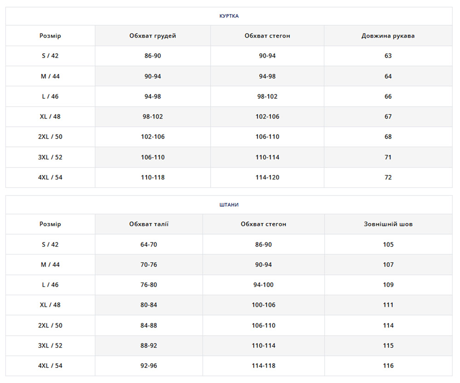Click jacket hip girth cell 114-120
The height and width of the screenshot is (383, 460).
coord(267,177)
